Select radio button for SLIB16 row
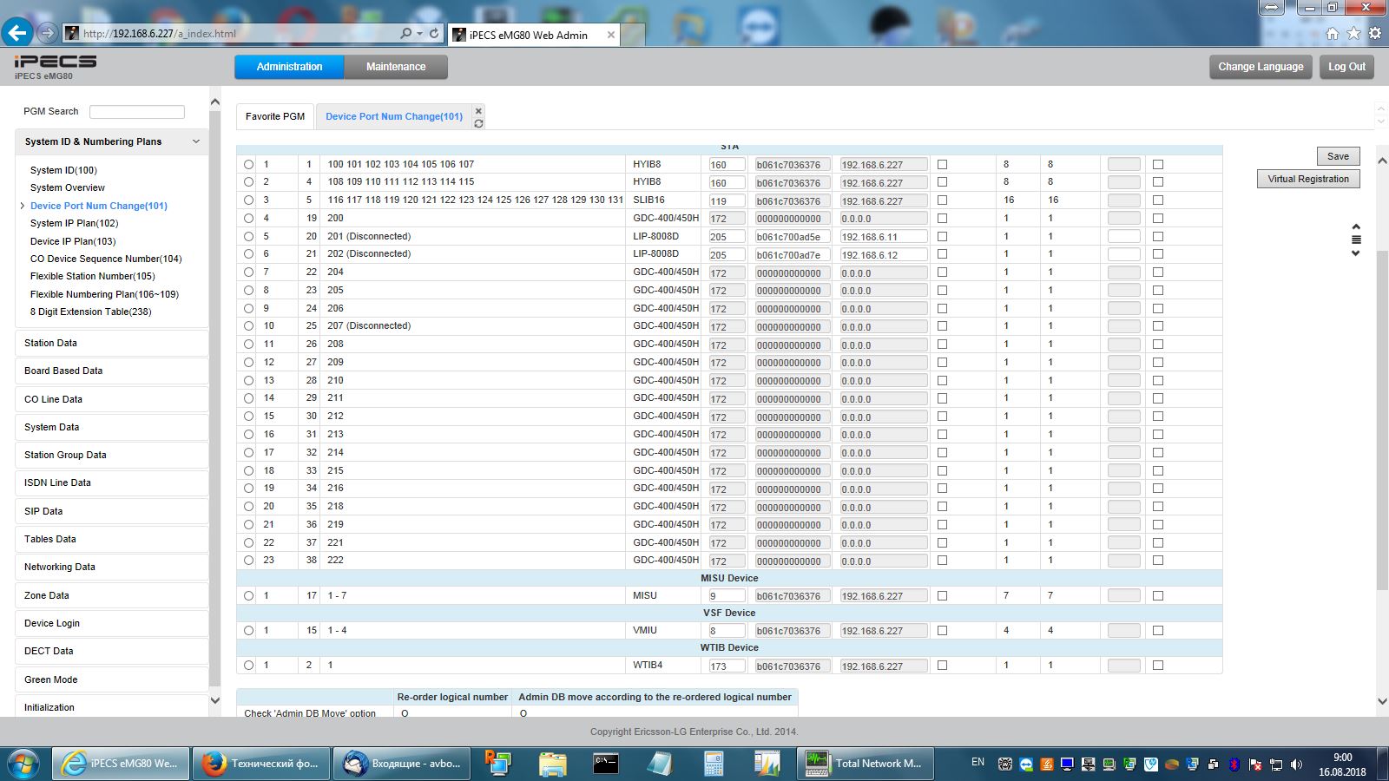 pos(249,200)
